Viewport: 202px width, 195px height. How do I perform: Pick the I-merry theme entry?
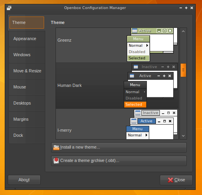click(117, 124)
